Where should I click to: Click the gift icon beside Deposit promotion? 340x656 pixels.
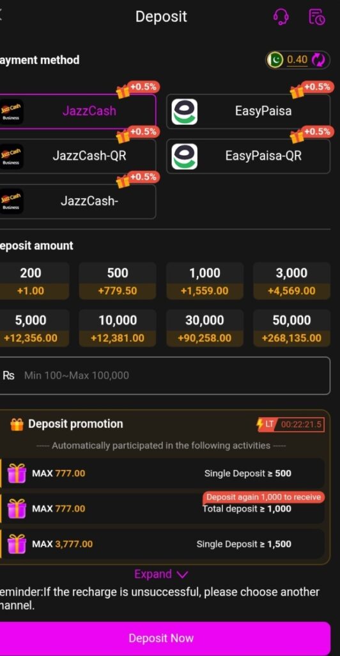(17, 425)
